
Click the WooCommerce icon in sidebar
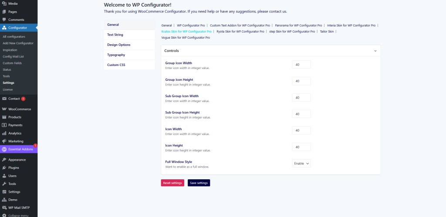[x=4, y=109]
